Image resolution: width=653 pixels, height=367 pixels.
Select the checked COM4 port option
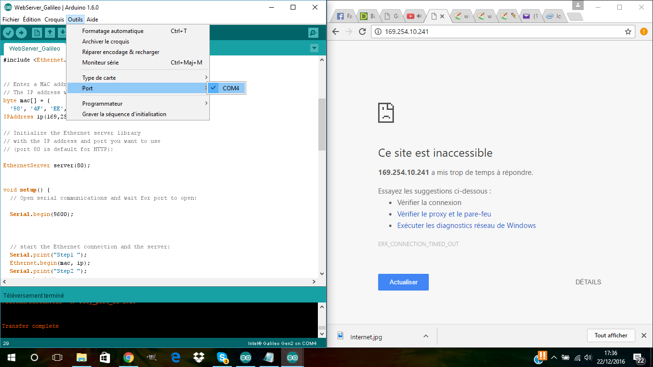coord(230,88)
